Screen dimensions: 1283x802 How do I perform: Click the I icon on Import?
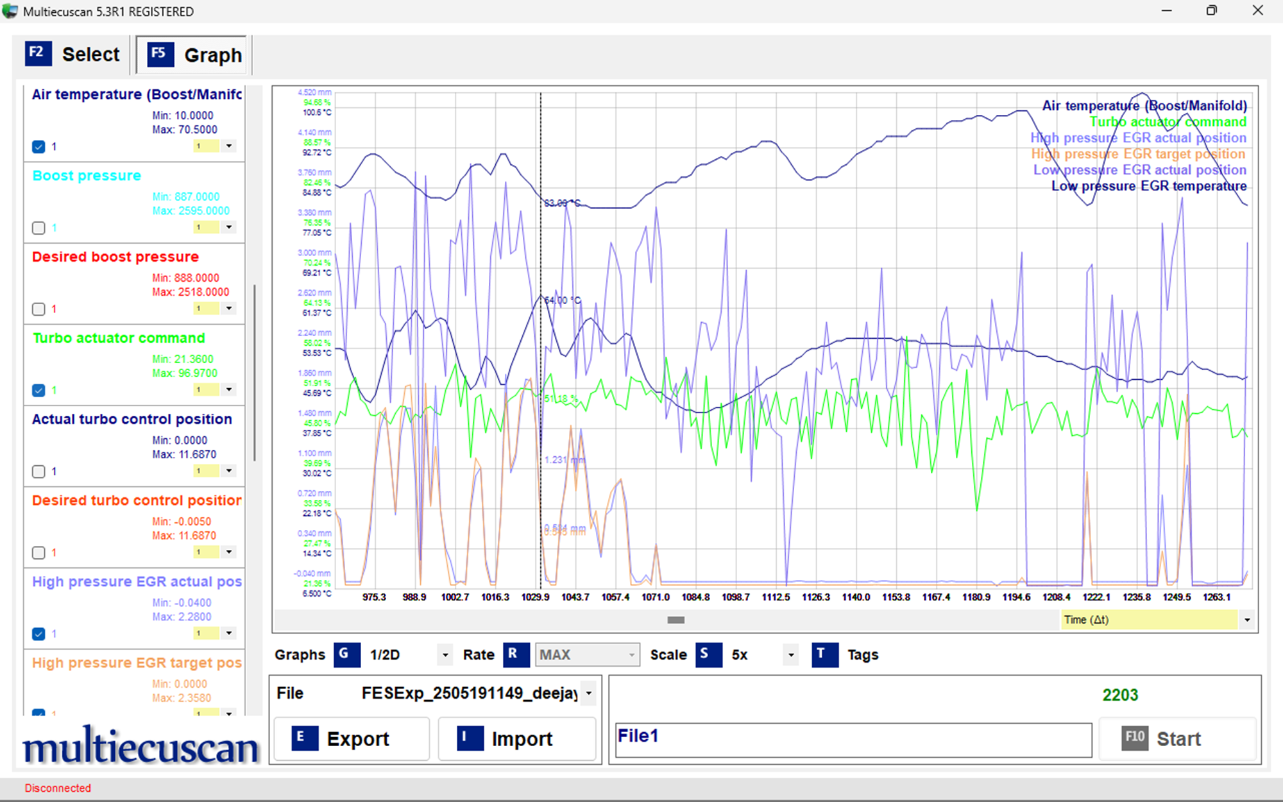click(470, 738)
